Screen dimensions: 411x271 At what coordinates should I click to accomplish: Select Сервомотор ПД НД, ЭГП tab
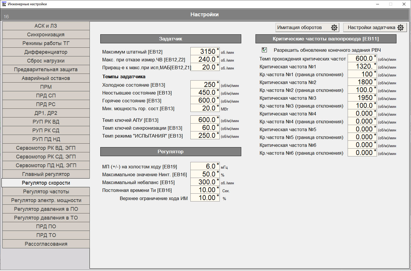pyautogui.click(x=46, y=165)
